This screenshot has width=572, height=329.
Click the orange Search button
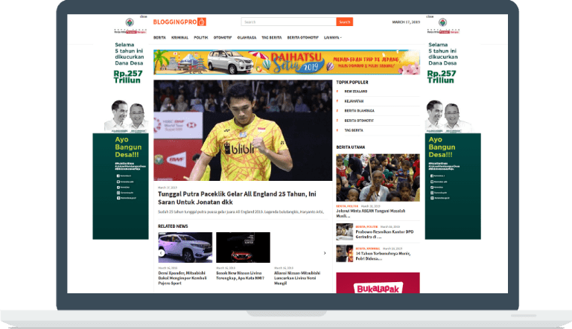pos(344,22)
